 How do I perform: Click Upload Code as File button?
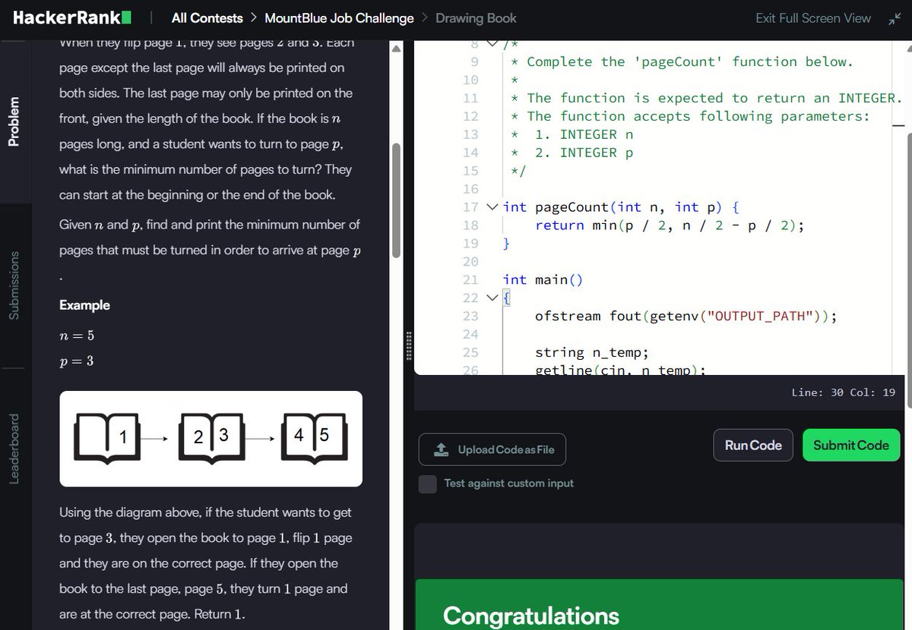pyautogui.click(x=492, y=449)
